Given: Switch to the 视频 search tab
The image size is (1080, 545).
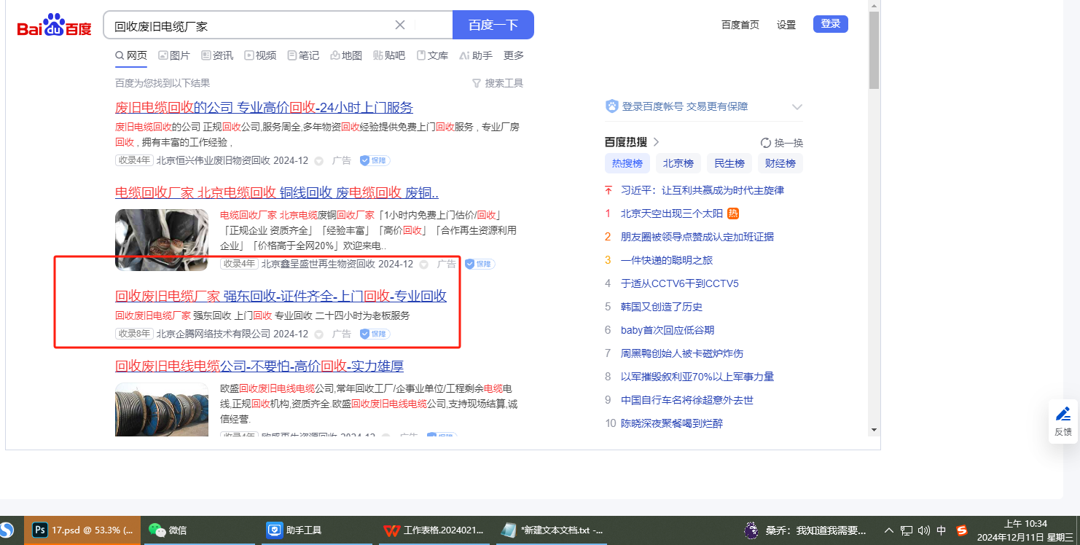Looking at the screenshot, I should 260,55.
